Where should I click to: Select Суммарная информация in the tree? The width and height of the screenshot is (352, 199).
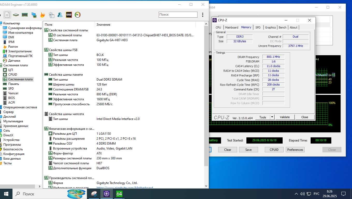coord(25,28)
